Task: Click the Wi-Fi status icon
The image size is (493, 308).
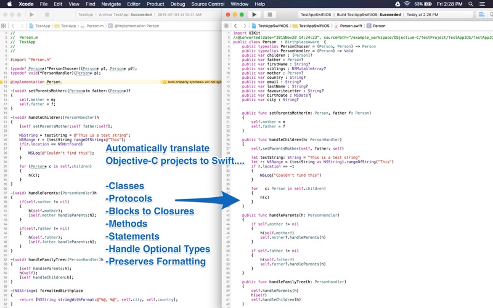Action: pos(407,4)
